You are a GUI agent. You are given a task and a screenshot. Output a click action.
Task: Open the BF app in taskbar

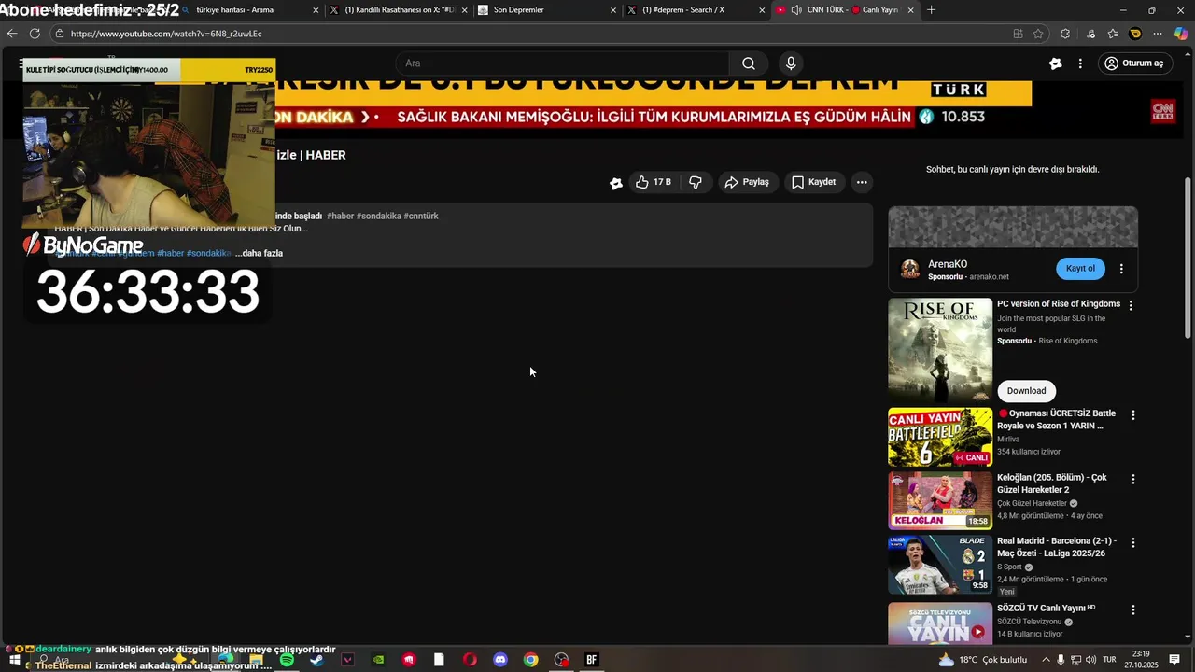click(x=591, y=660)
